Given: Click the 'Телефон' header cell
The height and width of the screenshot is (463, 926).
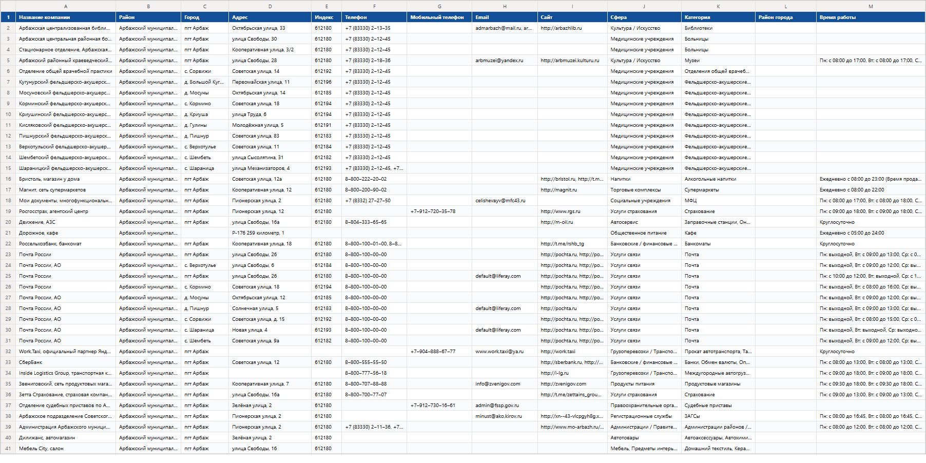Looking at the screenshot, I should (x=374, y=17).
